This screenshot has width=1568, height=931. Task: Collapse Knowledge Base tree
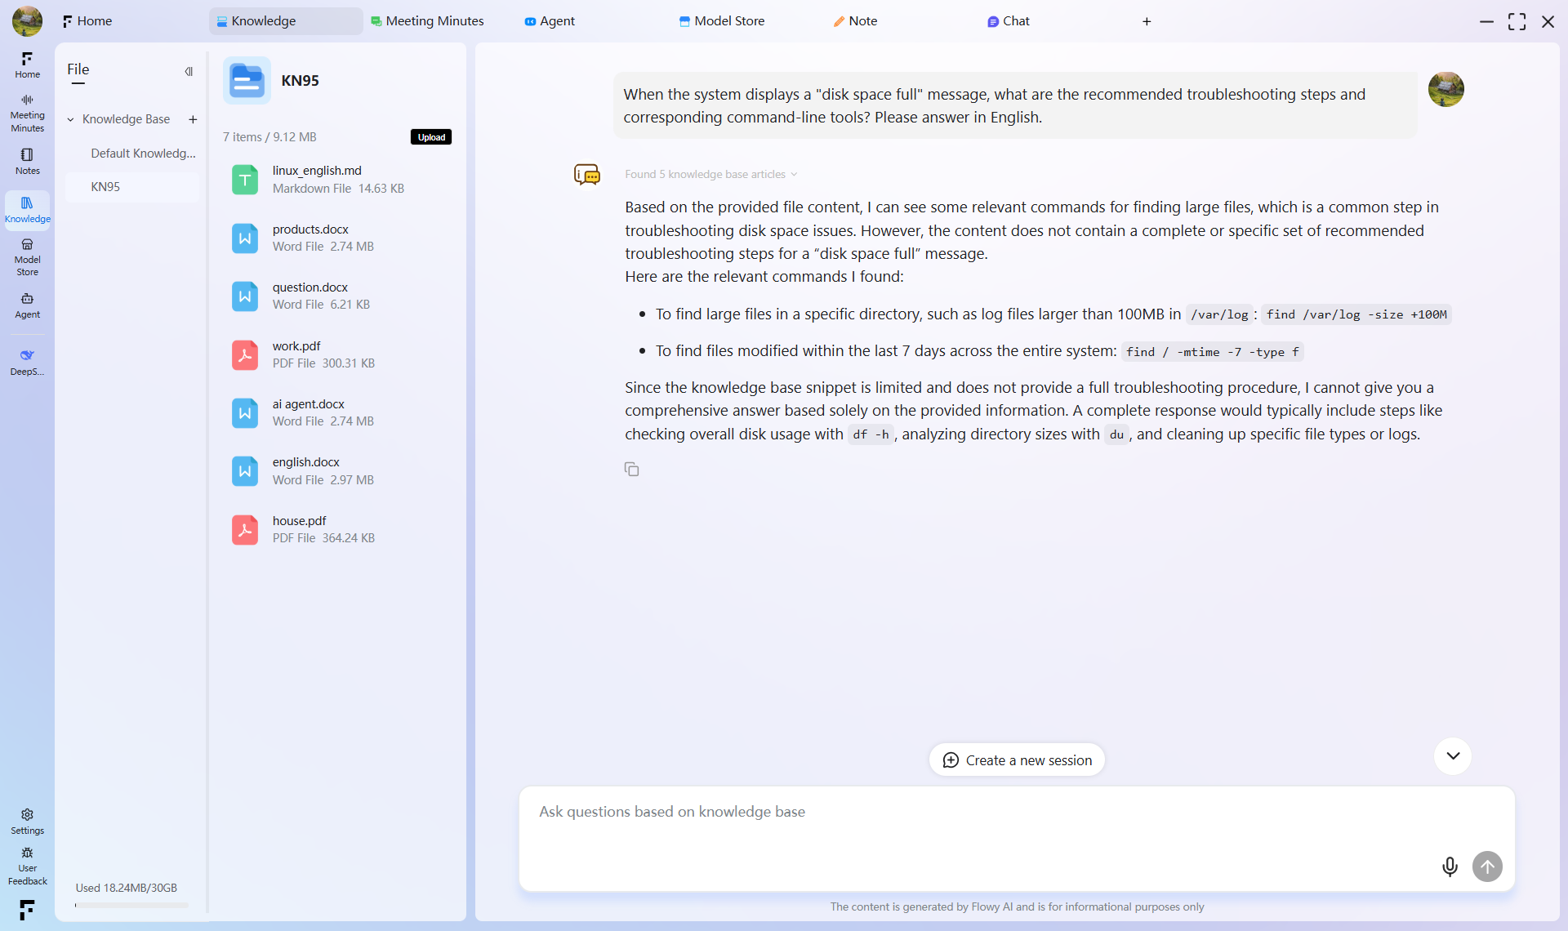71,119
